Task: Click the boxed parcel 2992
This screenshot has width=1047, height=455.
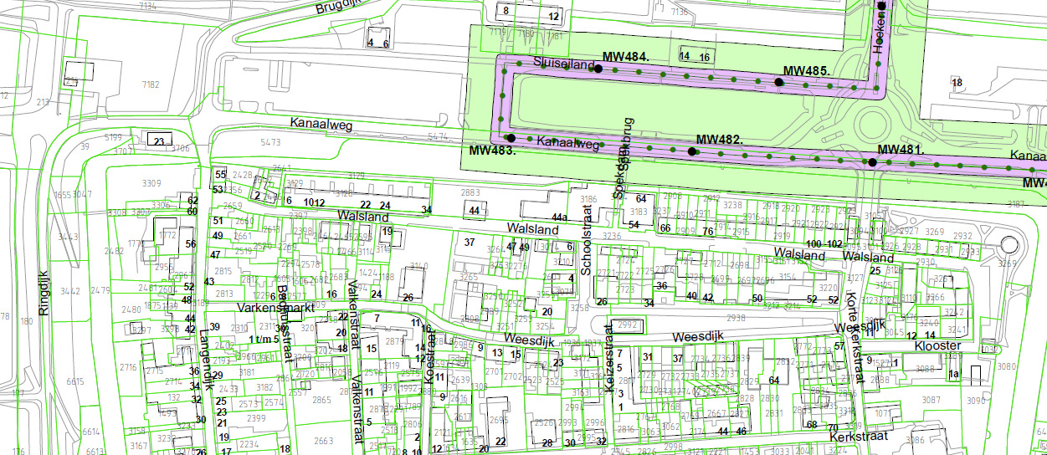Action: 628,325
